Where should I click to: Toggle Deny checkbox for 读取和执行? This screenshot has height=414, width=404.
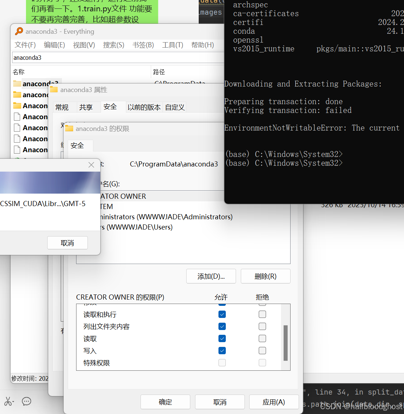(x=262, y=314)
